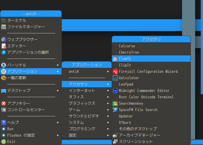This screenshot has width=203, height=145.
Task: Launch Leafpad
Action: pos(151,84)
